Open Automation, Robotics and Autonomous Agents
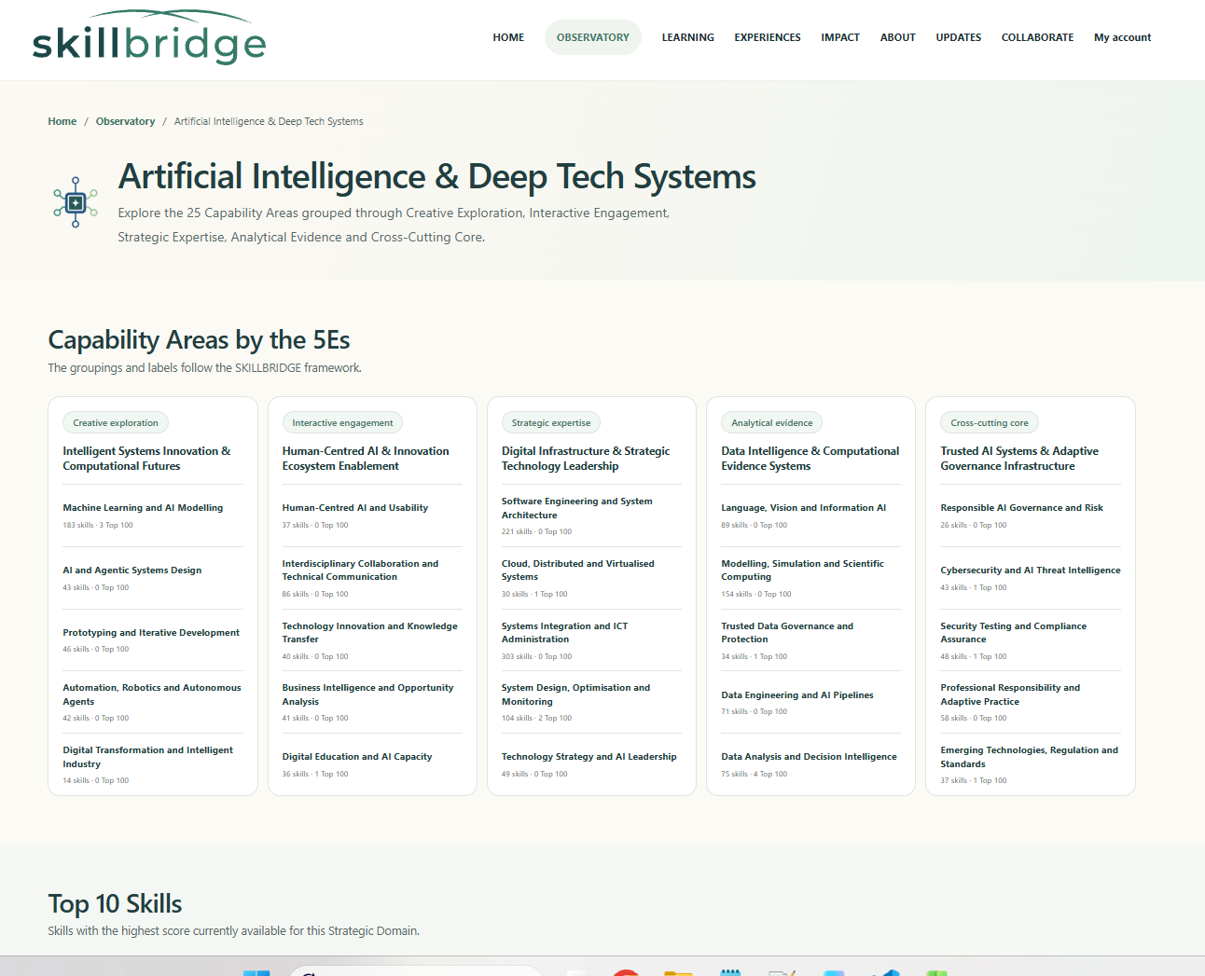The width and height of the screenshot is (1205, 976). click(x=152, y=694)
